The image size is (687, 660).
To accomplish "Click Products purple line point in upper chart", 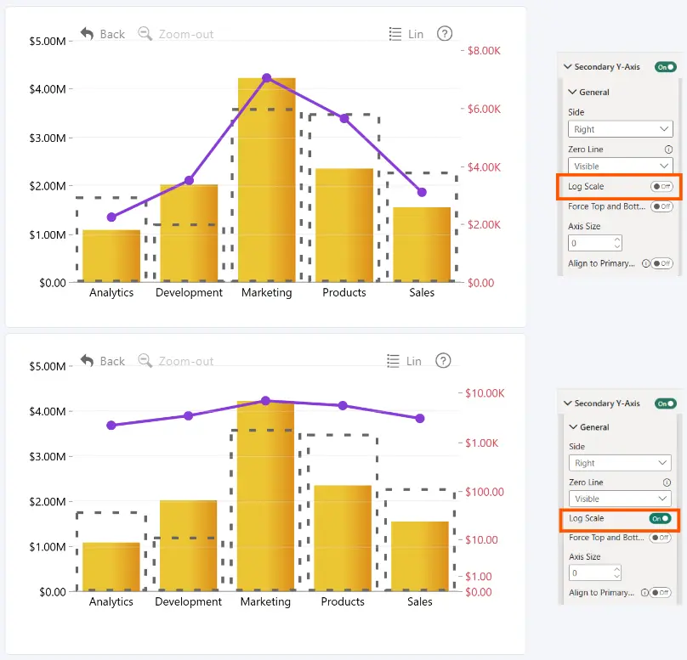I will click(344, 118).
